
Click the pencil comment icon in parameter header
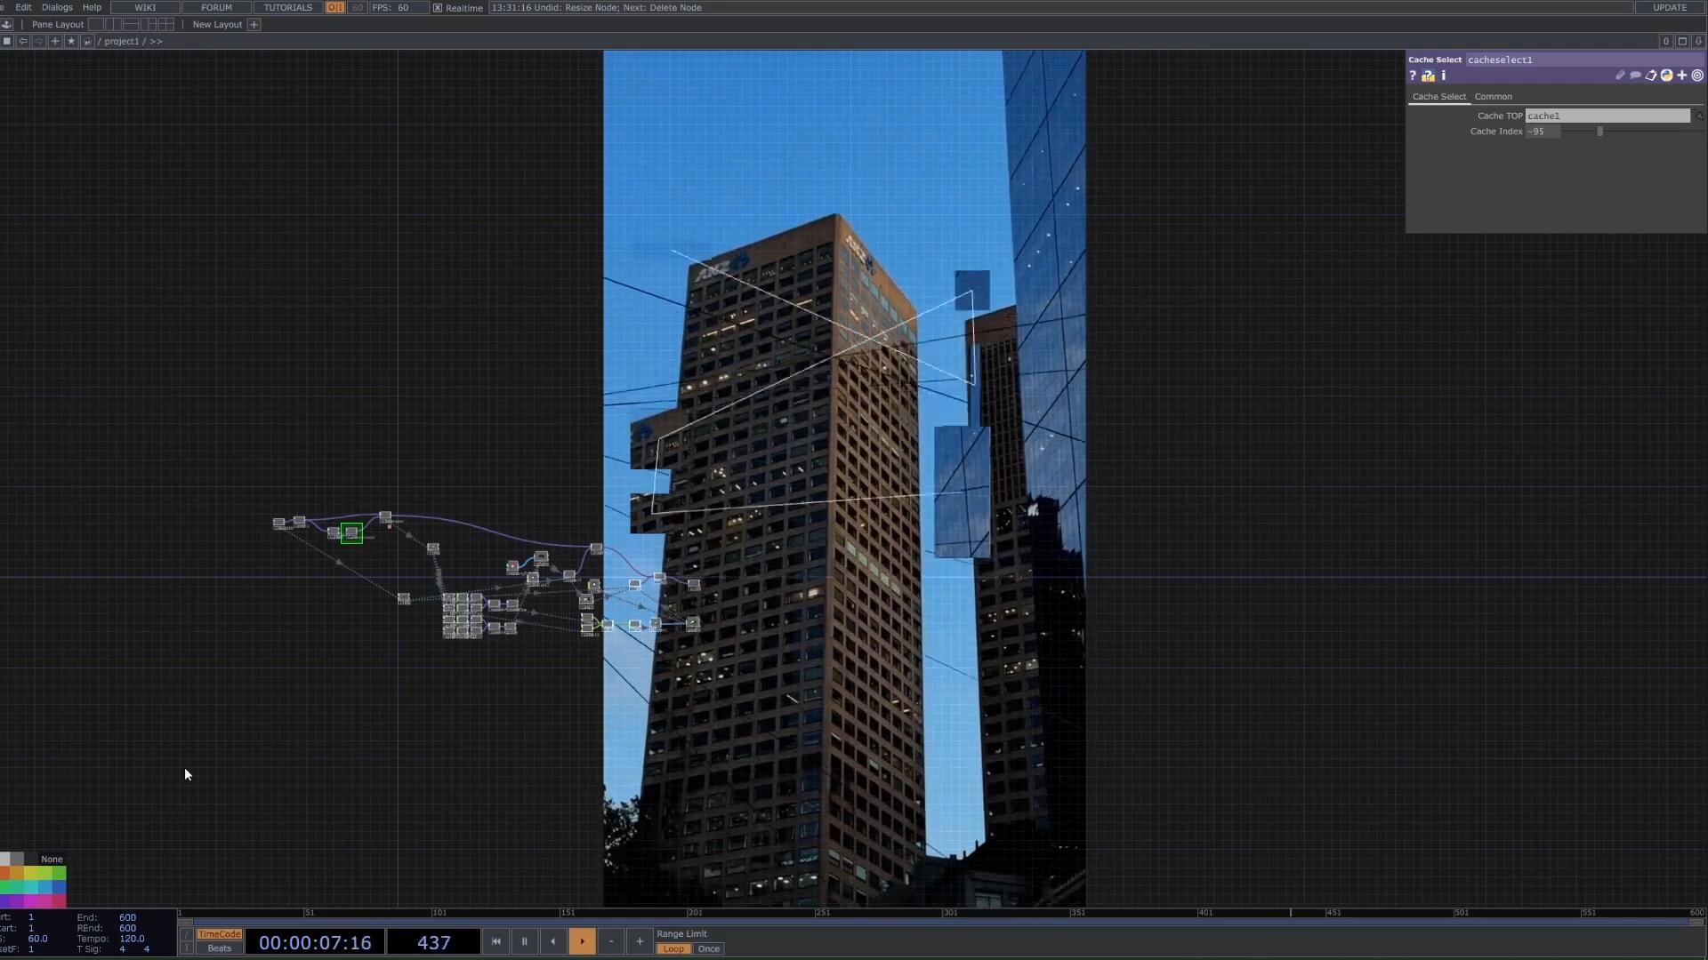coord(1620,76)
